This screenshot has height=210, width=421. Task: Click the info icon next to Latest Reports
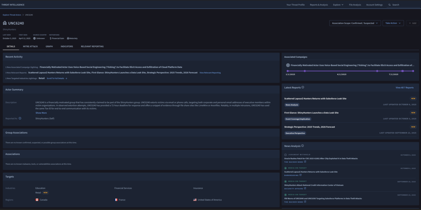click(x=303, y=87)
